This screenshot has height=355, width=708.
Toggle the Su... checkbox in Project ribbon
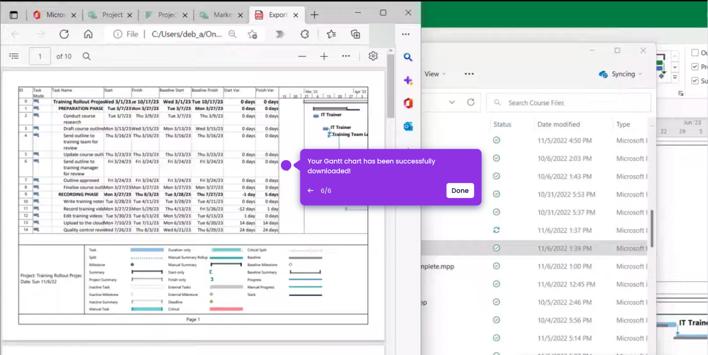[x=695, y=81]
